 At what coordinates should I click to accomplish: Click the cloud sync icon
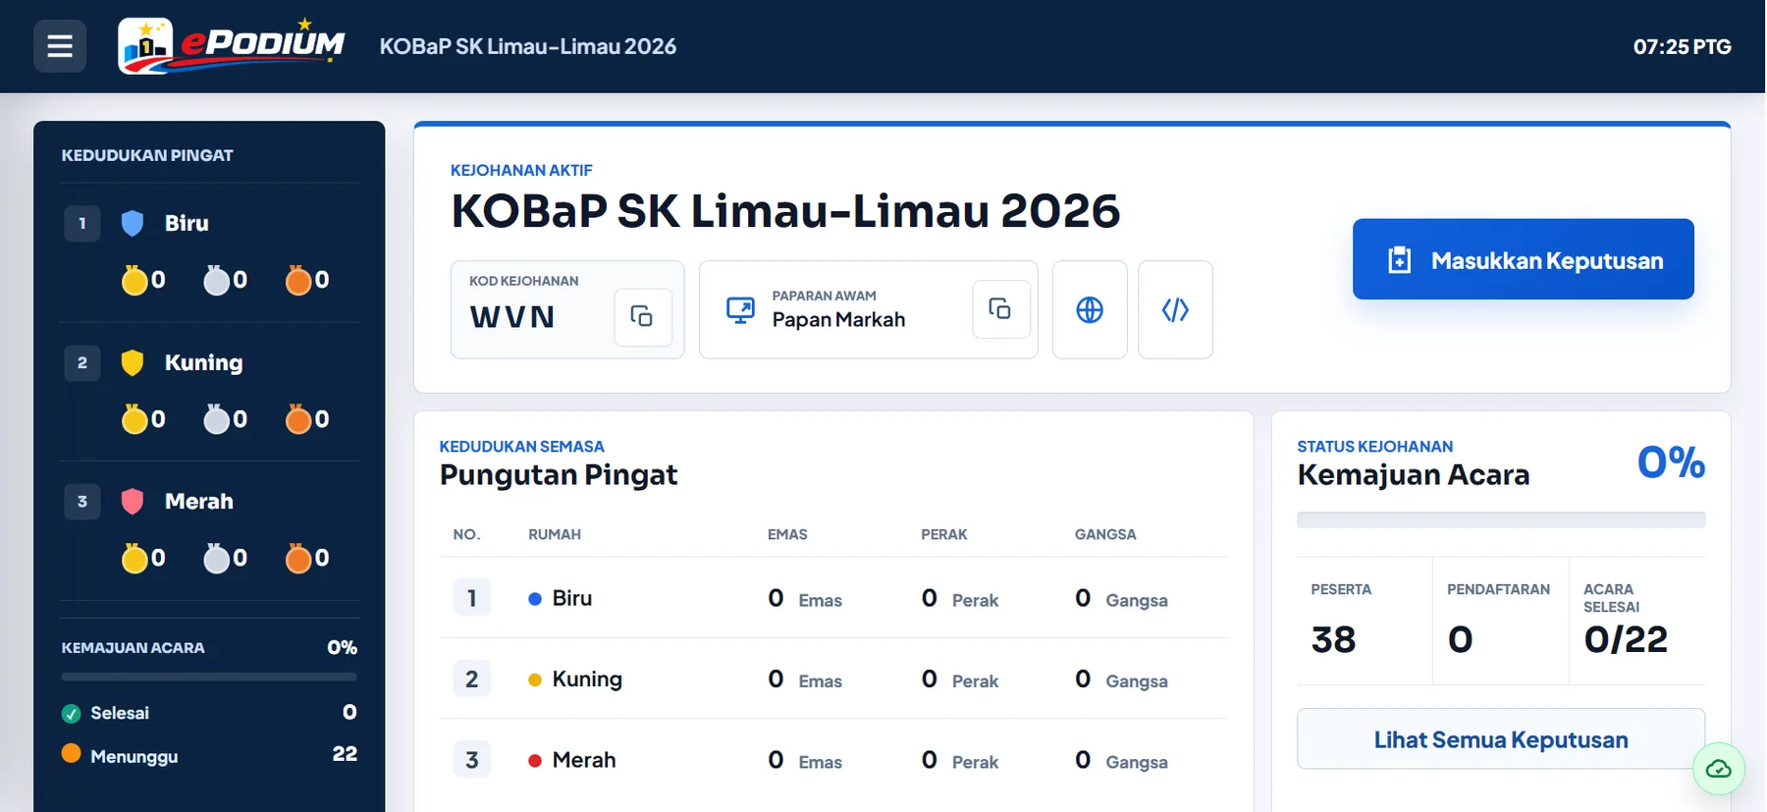tap(1718, 769)
